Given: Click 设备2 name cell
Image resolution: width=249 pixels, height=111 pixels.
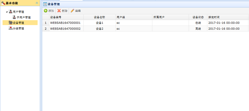Looking at the screenshot, I should 100,29.
